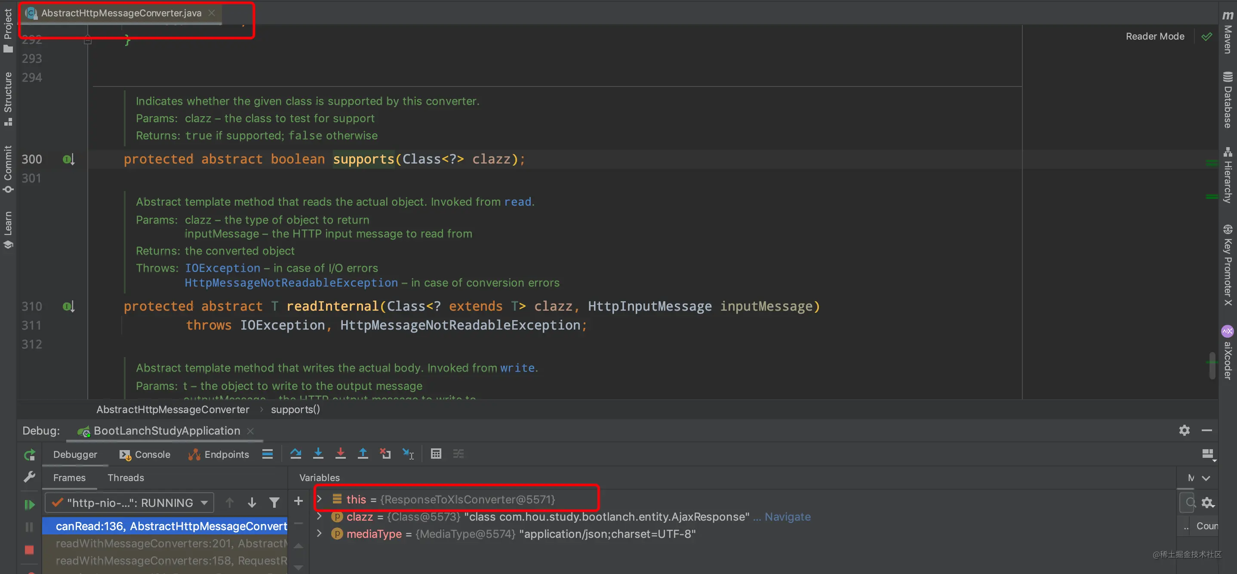This screenshot has width=1237, height=574.
Task: Toggle Reader Mode in the editor
Action: tap(1155, 37)
